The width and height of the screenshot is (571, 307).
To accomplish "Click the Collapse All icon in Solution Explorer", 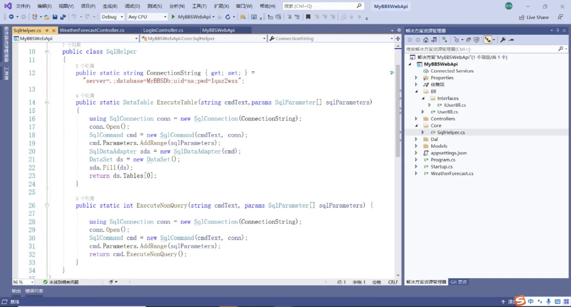I will (469, 40).
